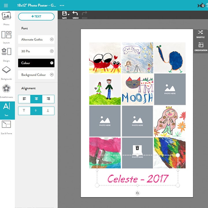Open the Backgrounds panel
Viewport: 208px width, 208px height.
[6, 73]
